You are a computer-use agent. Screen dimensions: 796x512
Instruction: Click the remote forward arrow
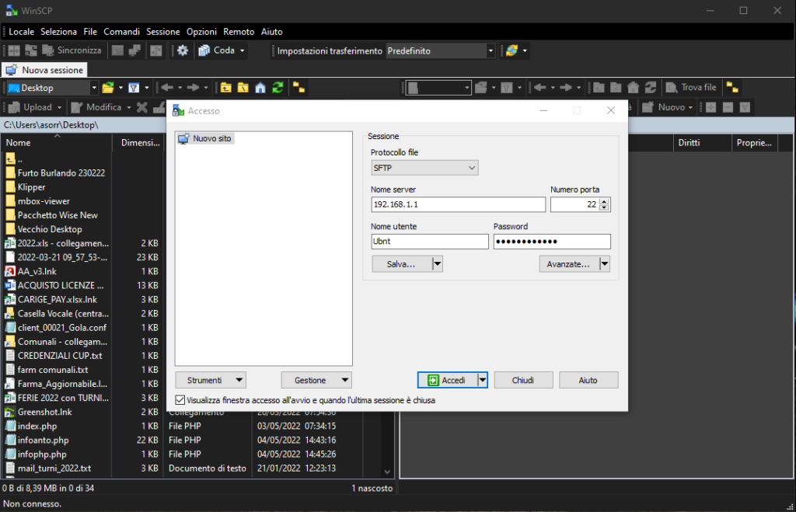566,87
